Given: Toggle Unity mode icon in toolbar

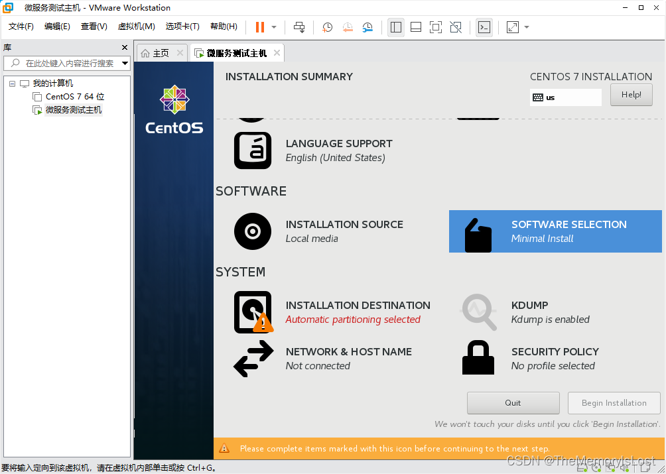Looking at the screenshot, I should click(x=455, y=27).
